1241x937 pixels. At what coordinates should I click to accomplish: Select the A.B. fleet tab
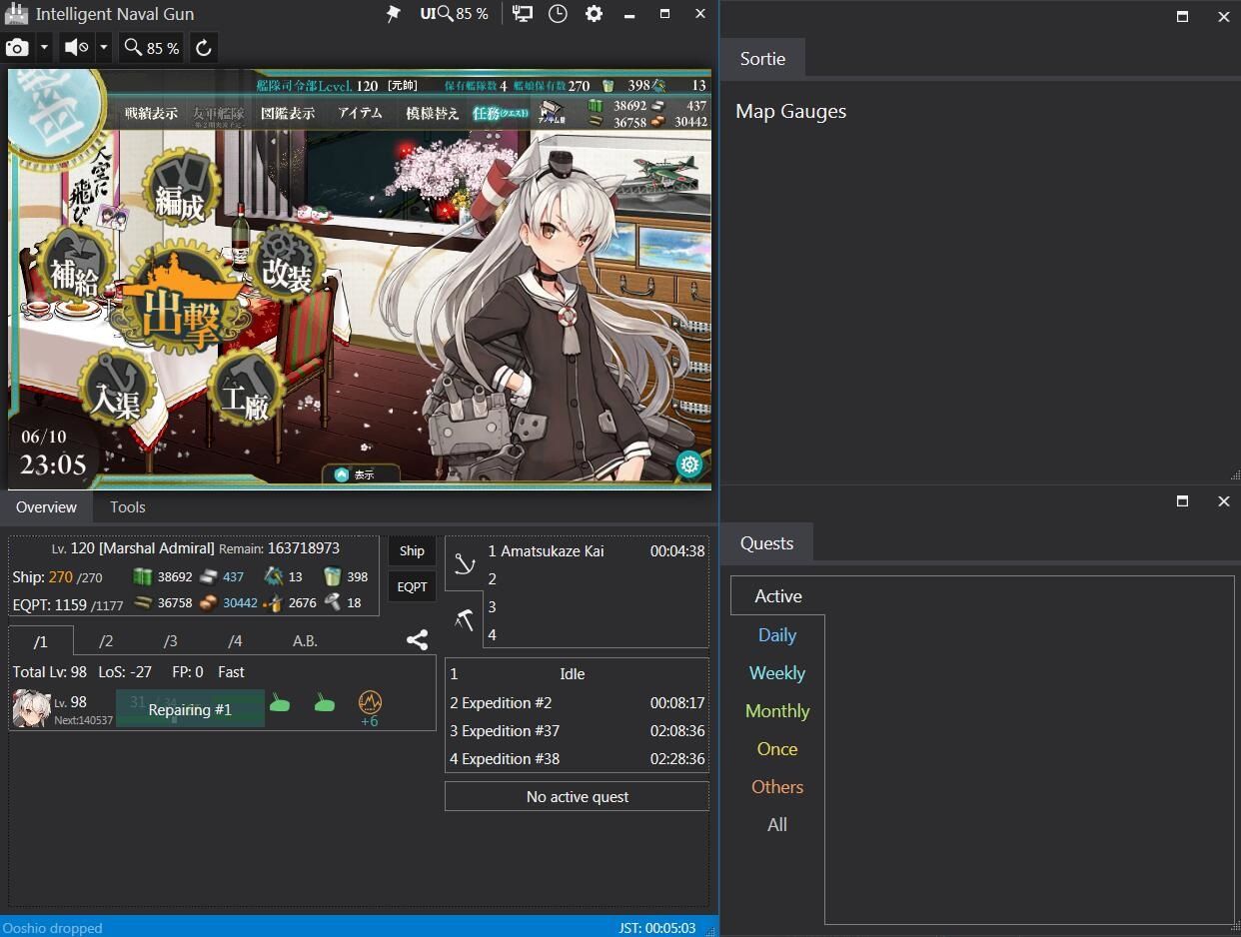(305, 640)
